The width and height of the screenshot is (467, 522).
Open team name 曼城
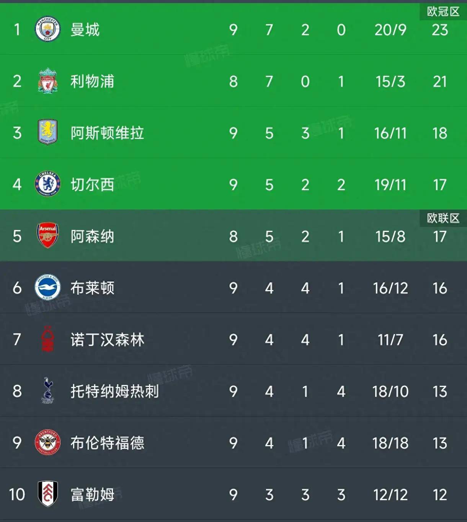(85, 30)
